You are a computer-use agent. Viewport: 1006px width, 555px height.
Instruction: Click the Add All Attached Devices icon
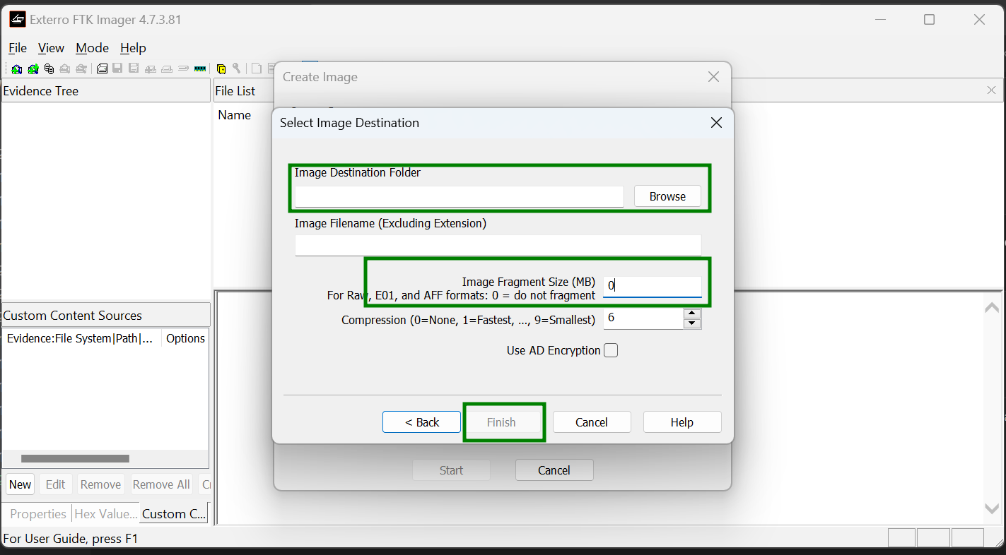click(33, 68)
